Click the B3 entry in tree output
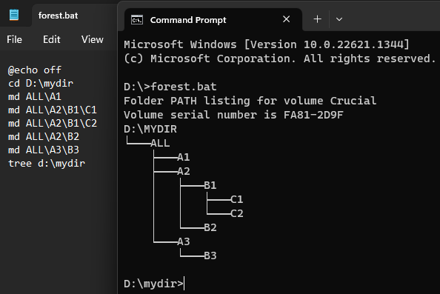Screen dimensions: 440x294 210,255
